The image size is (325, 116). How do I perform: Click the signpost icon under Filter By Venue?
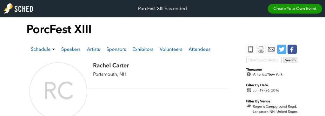(249, 106)
